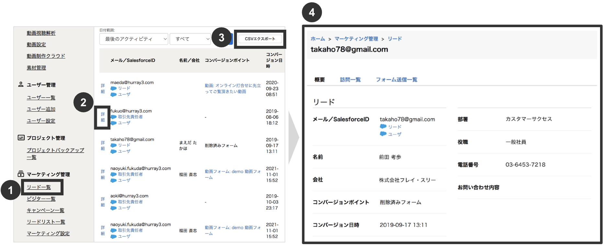Click カスタマーサクセス department value

(529, 119)
